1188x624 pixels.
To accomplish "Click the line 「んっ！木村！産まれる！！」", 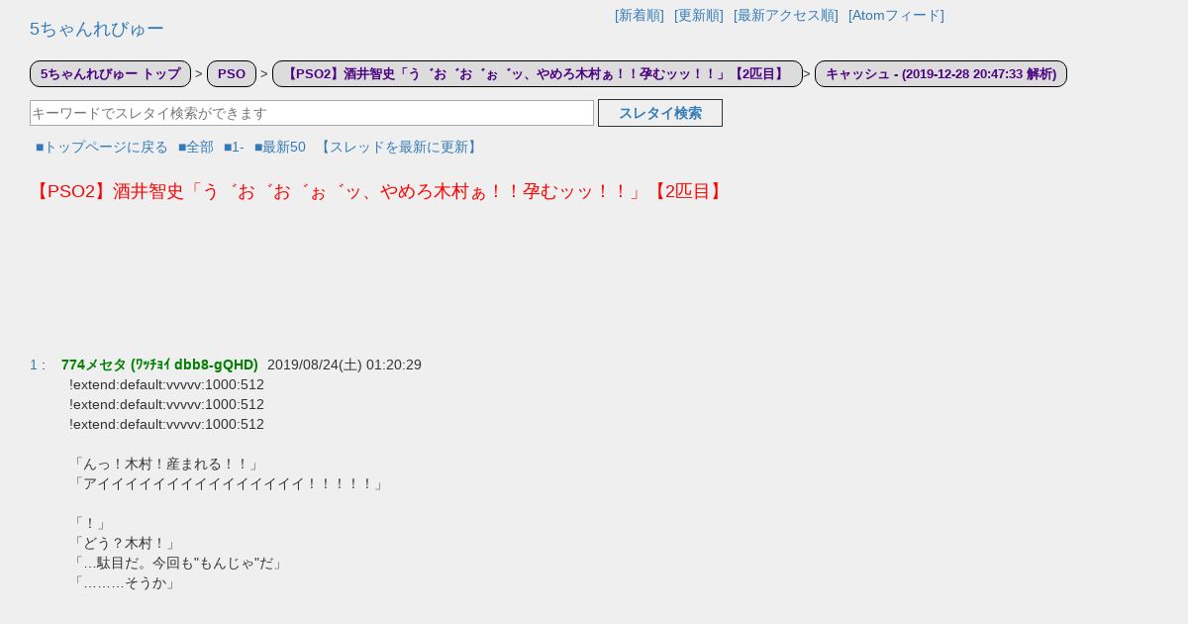I will pos(166,464).
